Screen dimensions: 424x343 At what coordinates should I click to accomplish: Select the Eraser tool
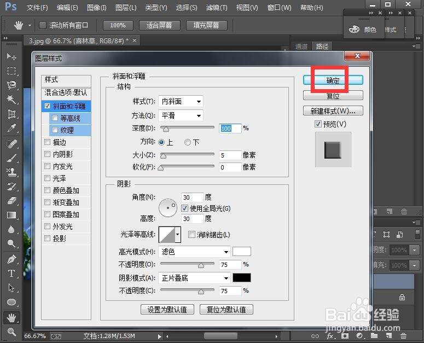(x=11, y=201)
